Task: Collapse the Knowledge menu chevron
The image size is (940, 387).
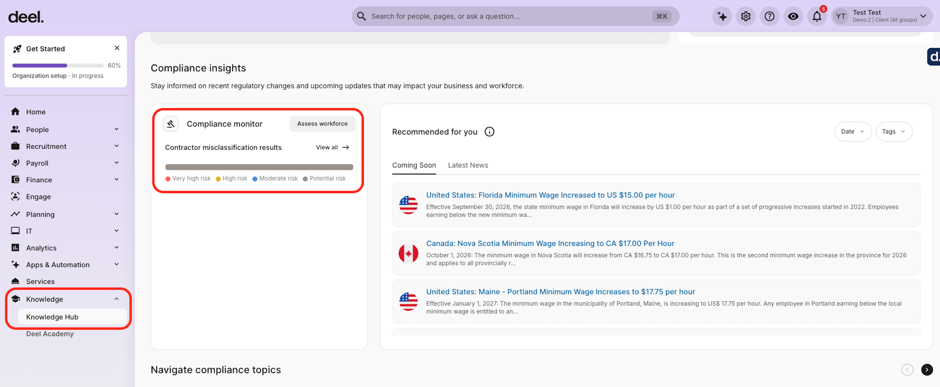Action: pos(117,299)
